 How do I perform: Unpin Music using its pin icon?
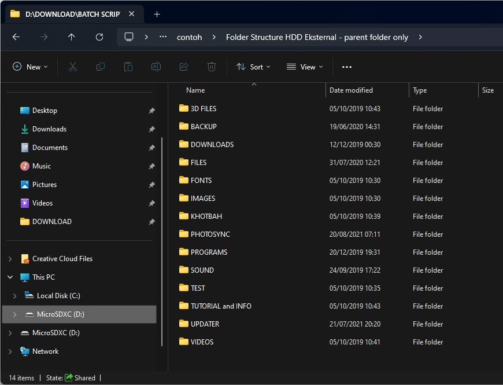[x=151, y=166]
